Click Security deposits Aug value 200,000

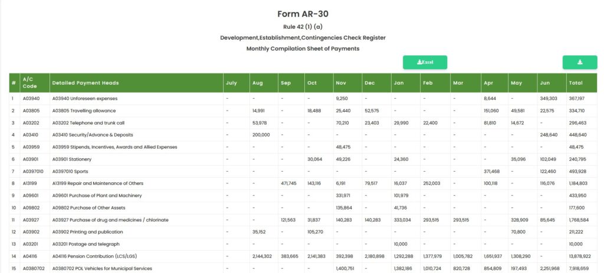(261, 135)
